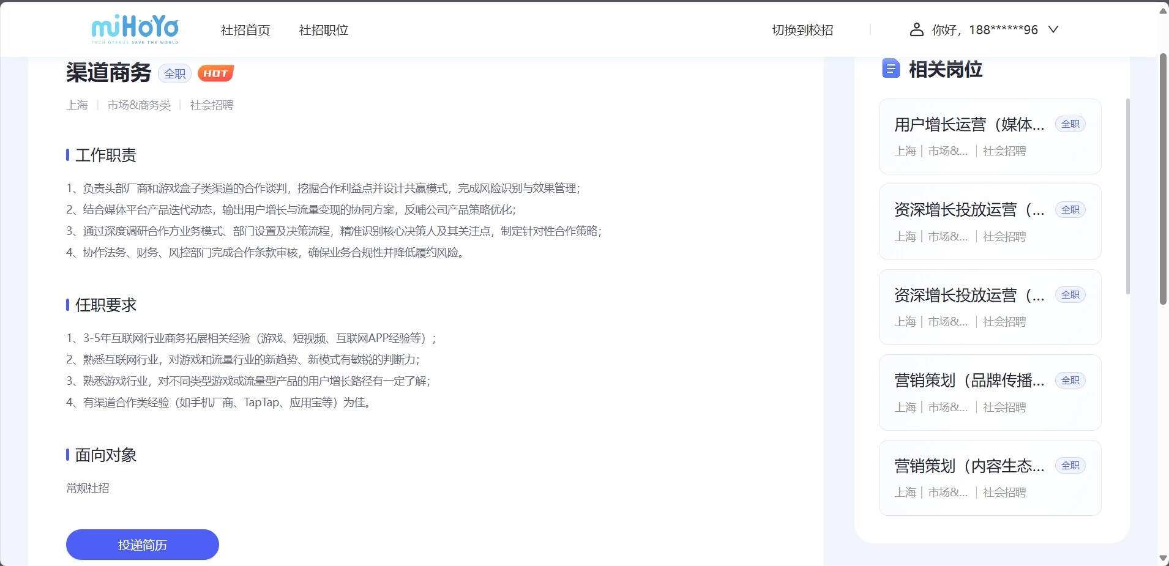Open the 你好, 188******96 account menu
1169x566 pixels.
point(984,29)
